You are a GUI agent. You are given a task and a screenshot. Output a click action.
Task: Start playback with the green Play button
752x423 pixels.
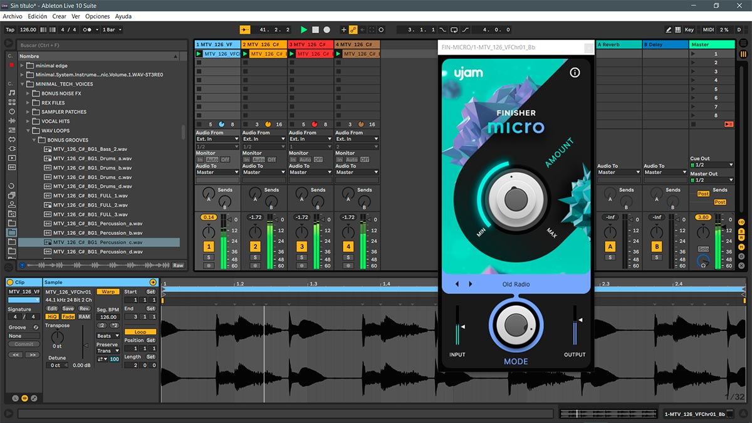pos(304,29)
